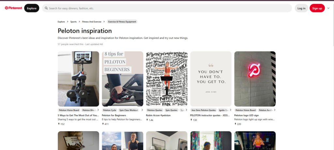
Task: Open the 'You don't have to' quote pin
Action: (x=211, y=79)
